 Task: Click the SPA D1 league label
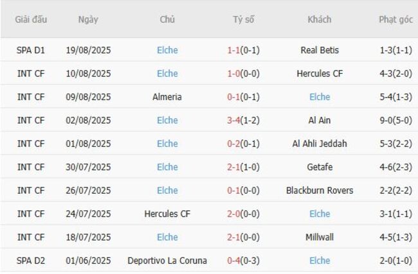pos(31,50)
